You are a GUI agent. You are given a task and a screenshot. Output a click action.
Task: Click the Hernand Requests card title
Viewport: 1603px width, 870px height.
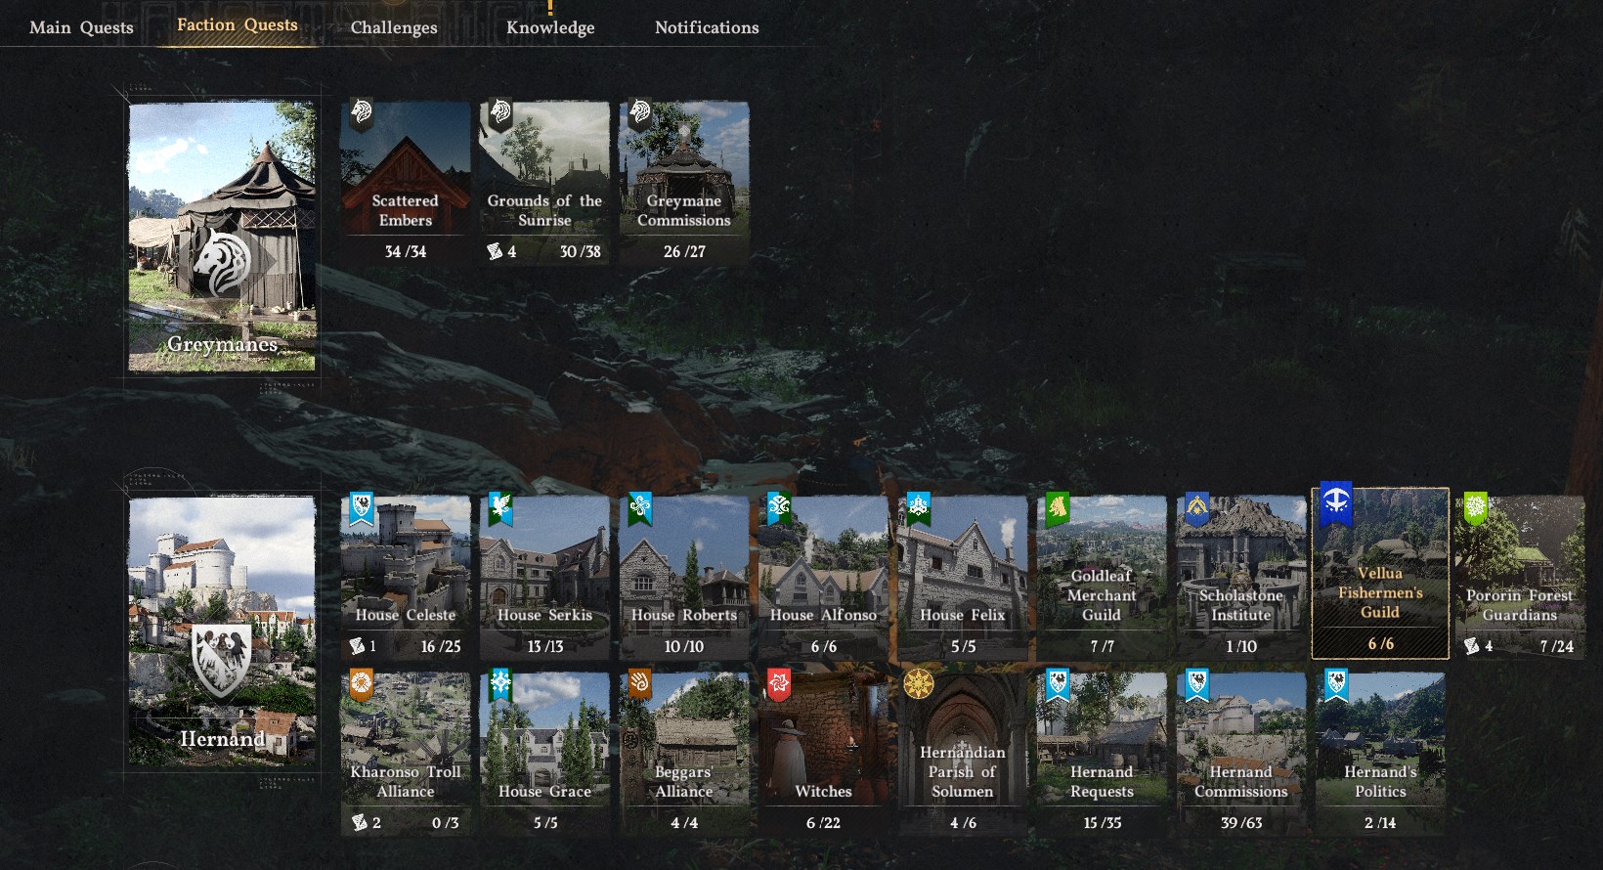(1102, 781)
